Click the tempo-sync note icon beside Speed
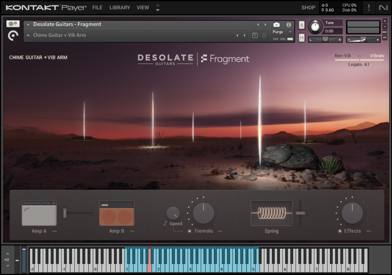The height and width of the screenshot is (275, 392). click(x=165, y=224)
